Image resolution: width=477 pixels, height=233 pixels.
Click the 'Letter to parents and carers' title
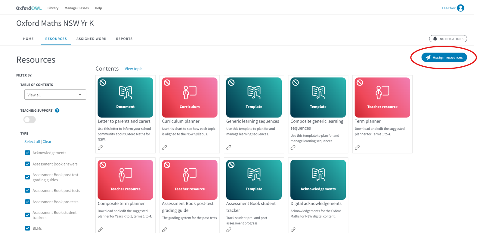[x=124, y=121]
